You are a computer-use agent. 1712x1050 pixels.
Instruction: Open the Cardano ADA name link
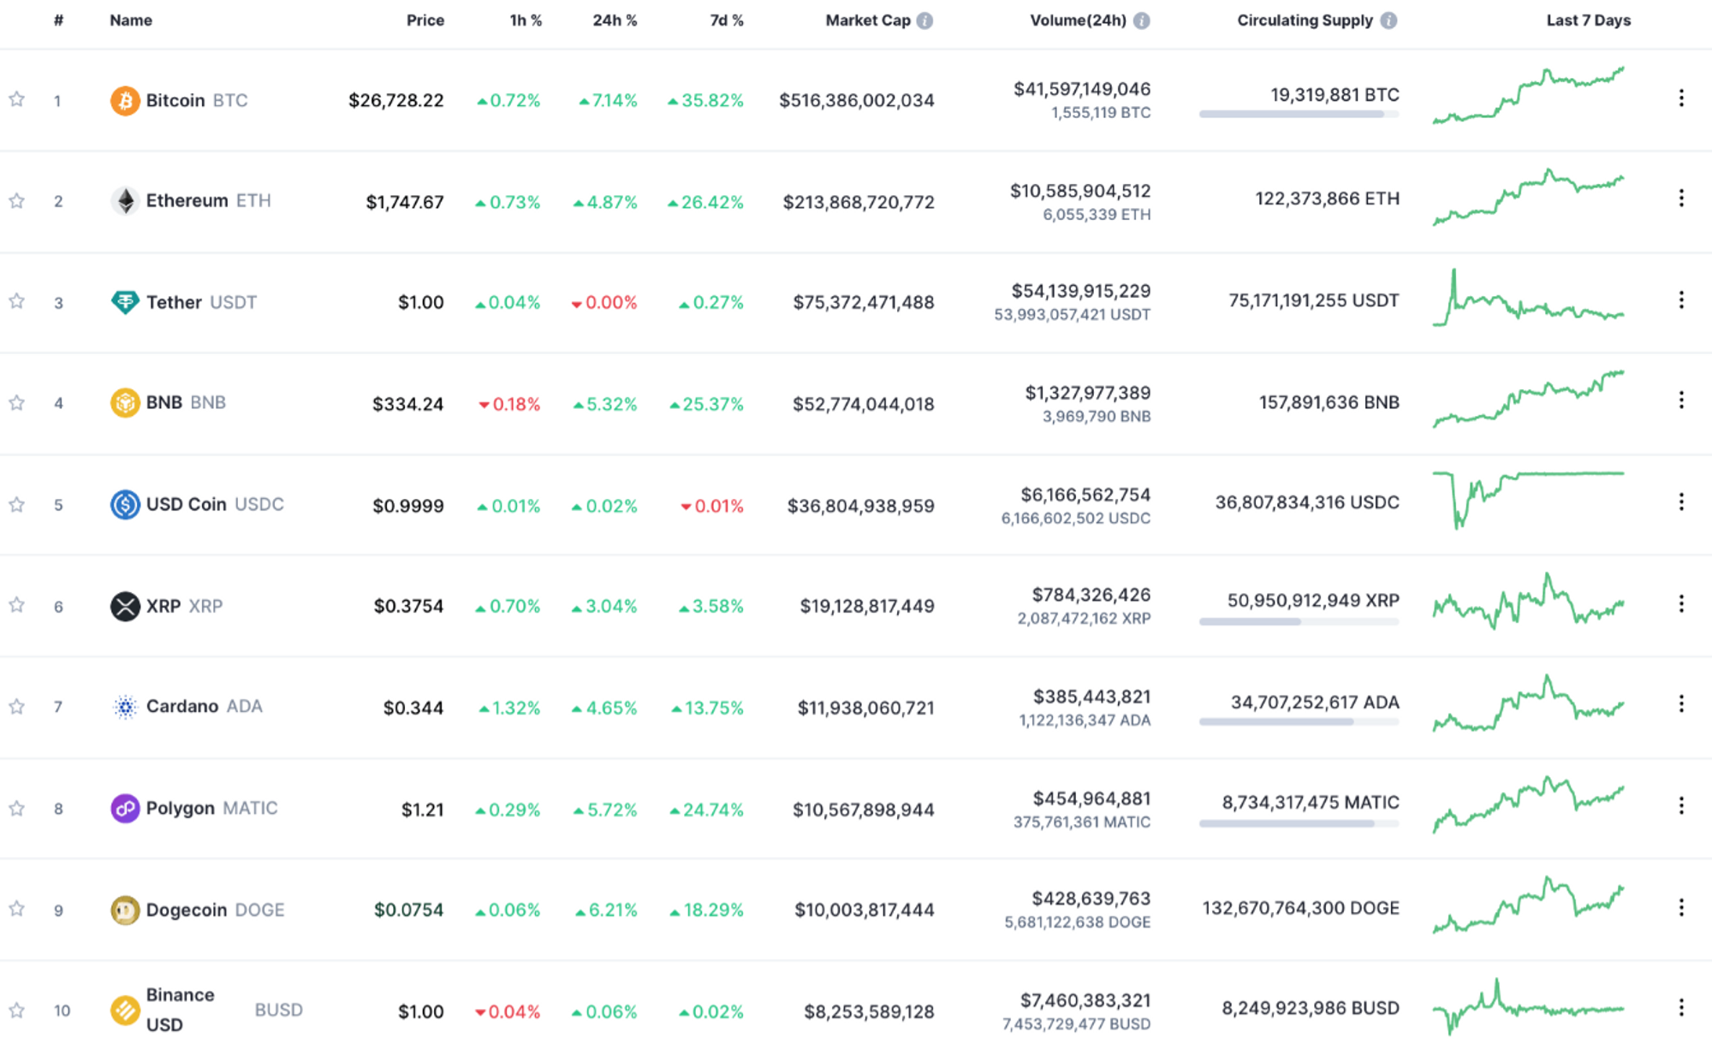pos(182,707)
